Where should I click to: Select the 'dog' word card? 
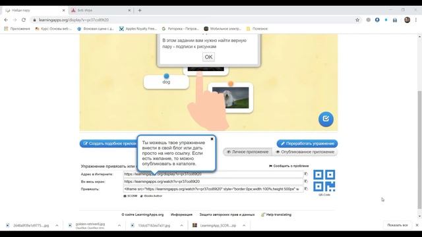(166, 82)
